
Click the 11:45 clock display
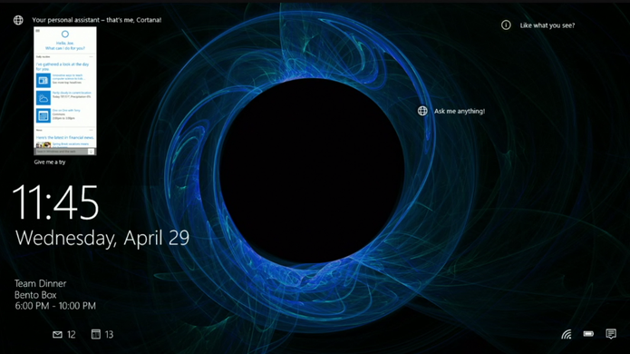click(x=55, y=202)
